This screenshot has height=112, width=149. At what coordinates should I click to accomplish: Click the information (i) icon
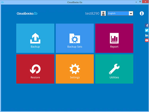(142, 13)
